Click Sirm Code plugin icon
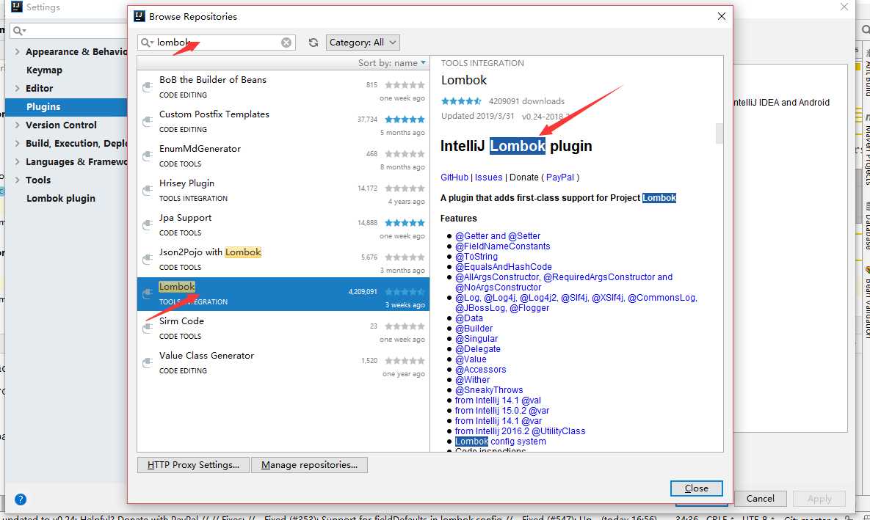870x520 pixels. [x=148, y=328]
